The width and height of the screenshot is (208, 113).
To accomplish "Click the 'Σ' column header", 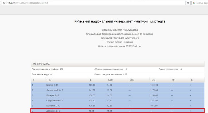I will [x=91, y=80].
